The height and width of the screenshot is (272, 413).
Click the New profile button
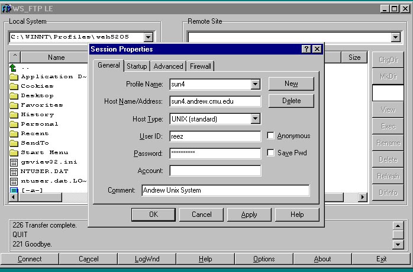pos(291,84)
